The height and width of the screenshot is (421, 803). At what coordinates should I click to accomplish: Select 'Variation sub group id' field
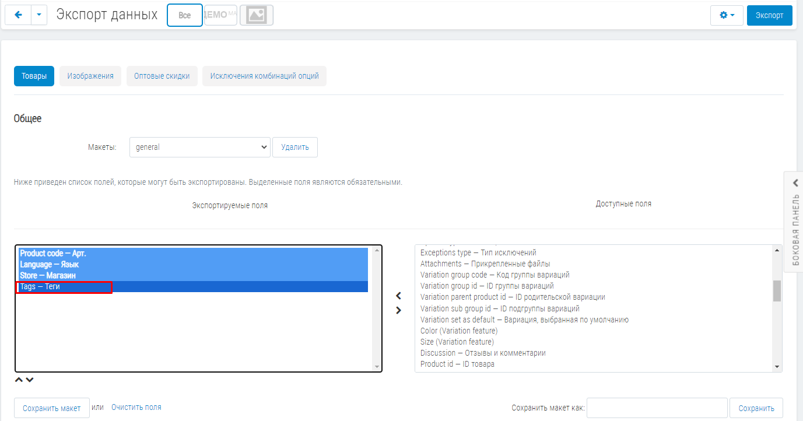click(594, 308)
